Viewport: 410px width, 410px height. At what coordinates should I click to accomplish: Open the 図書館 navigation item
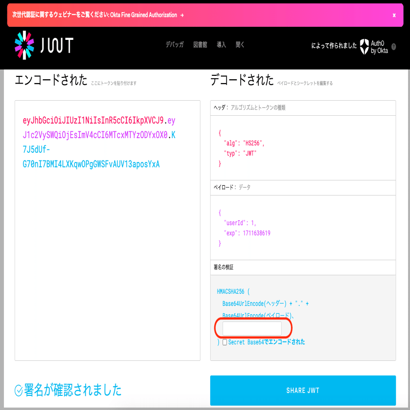200,44
